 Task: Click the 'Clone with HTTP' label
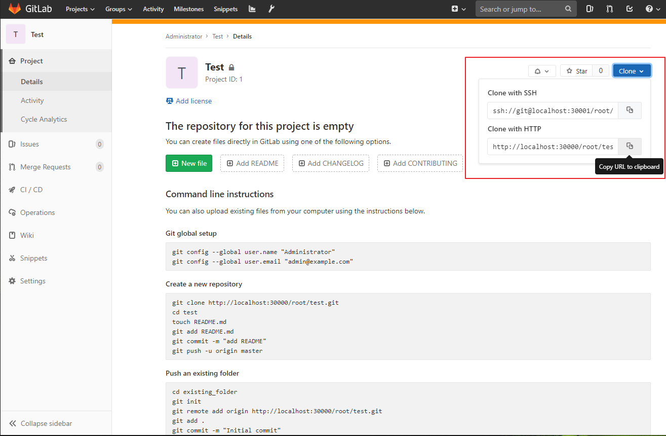[515, 129]
